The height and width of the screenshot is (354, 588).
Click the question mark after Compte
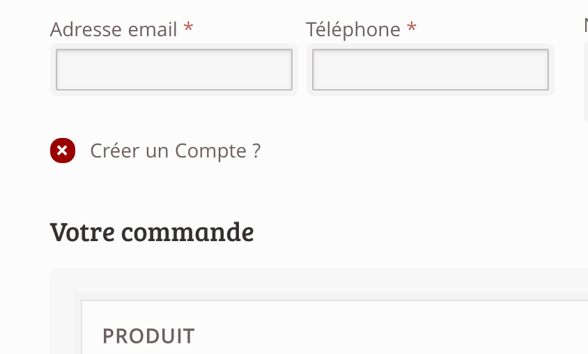pos(256,151)
